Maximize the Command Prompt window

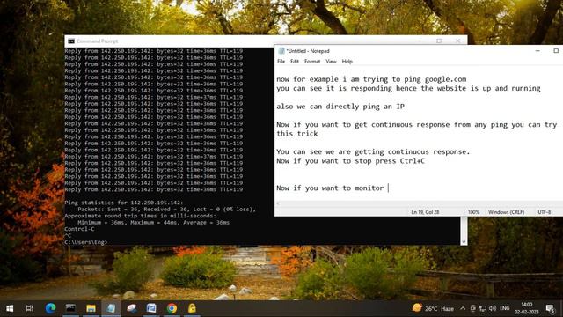coord(439,41)
